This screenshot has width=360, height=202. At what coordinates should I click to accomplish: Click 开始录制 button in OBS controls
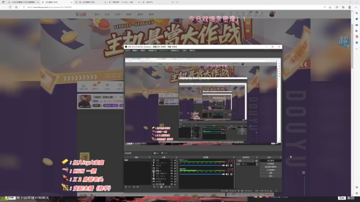(x=270, y=164)
